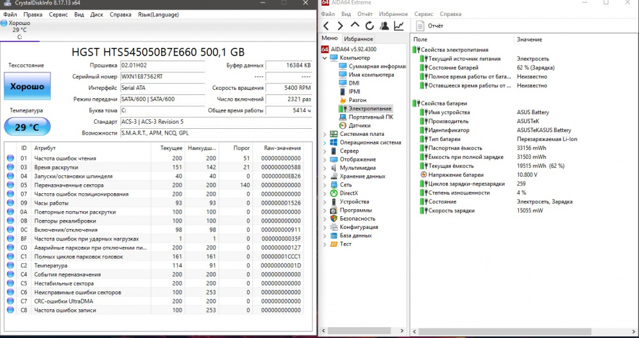Expand the Мультимедиа node
The image size is (639, 338).
pos(325,168)
